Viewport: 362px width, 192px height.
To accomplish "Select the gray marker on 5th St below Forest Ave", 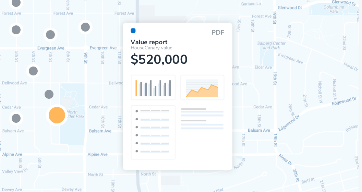I will click(x=16, y=30).
